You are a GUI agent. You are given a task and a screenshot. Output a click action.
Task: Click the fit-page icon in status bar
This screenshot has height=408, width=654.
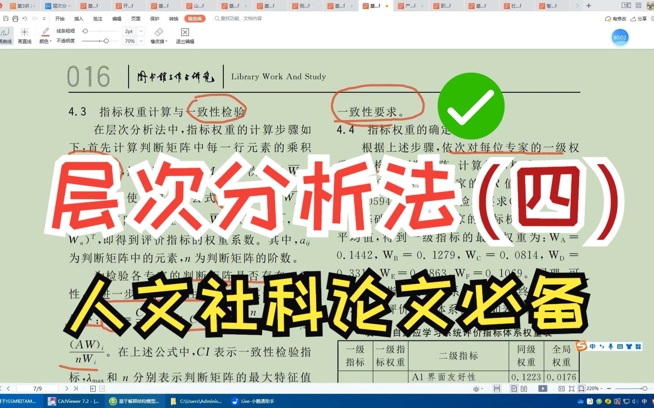[x=572, y=388]
